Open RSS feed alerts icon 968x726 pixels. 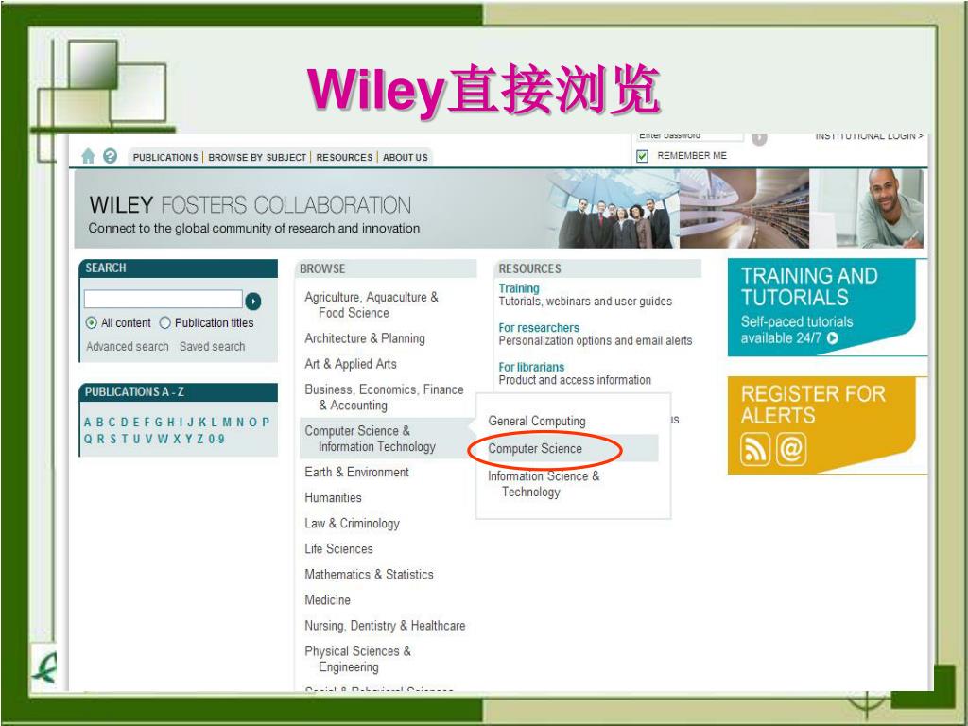click(755, 449)
